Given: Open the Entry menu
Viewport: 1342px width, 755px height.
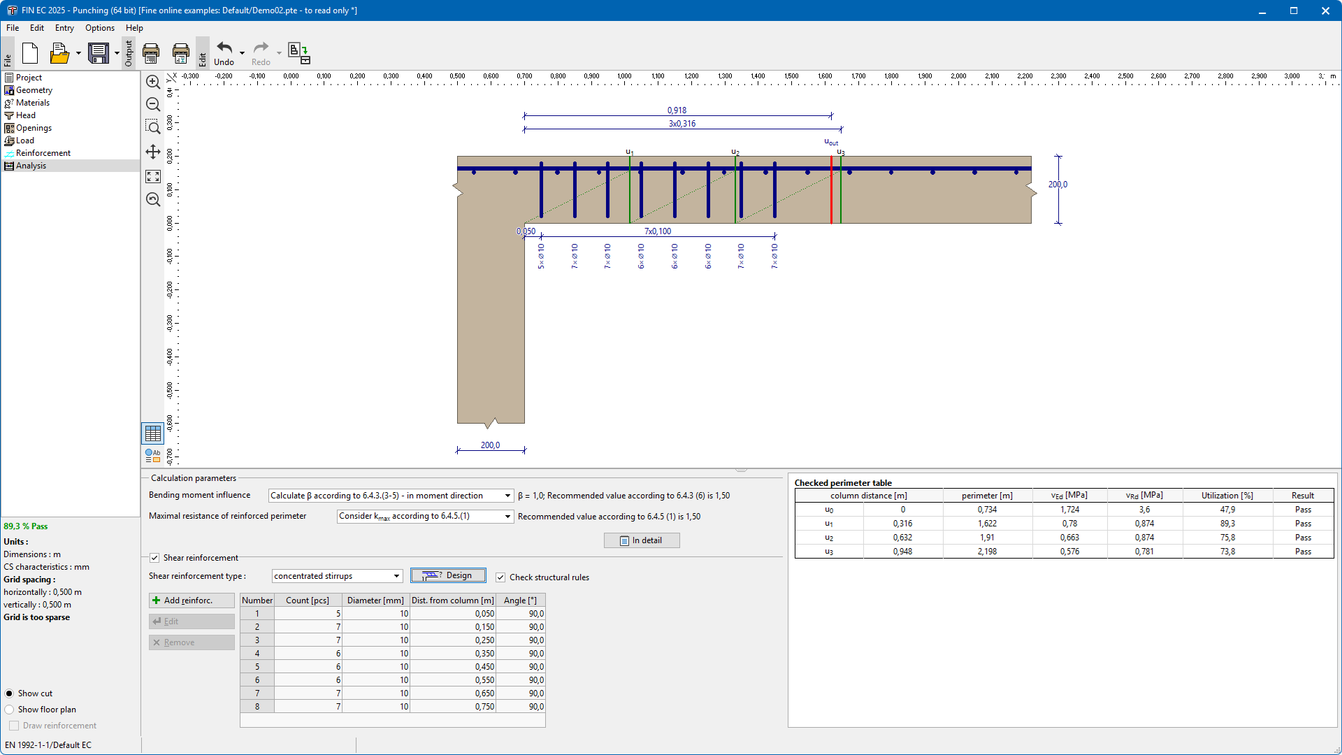Looking at the screenshot, I should [x=64, y=28].
